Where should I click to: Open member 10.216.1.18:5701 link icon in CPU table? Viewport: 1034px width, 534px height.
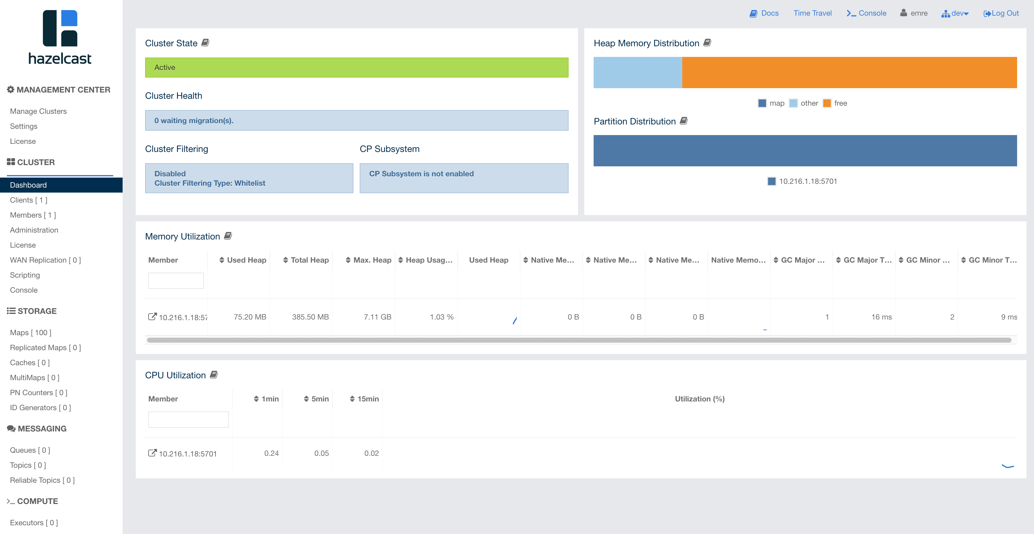point(152,453)
